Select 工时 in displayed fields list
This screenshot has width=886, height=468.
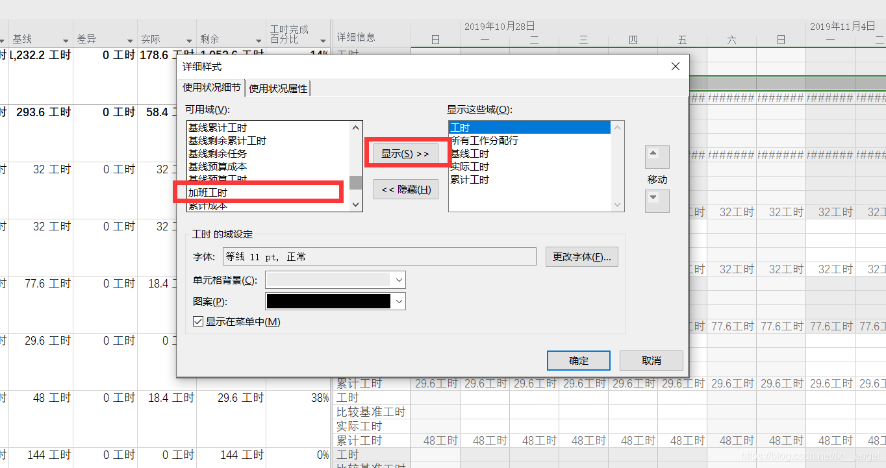[x=529, y=128]
